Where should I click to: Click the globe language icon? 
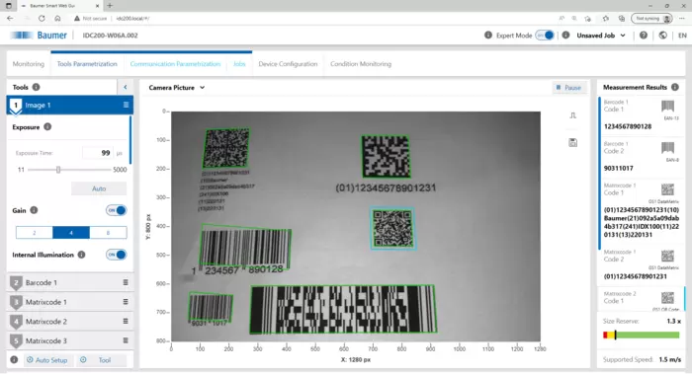tap(663, 36)
